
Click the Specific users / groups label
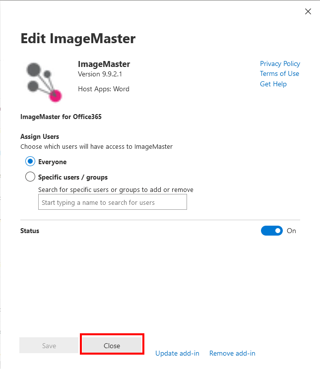pyautogui.click(x=73, y=177)
